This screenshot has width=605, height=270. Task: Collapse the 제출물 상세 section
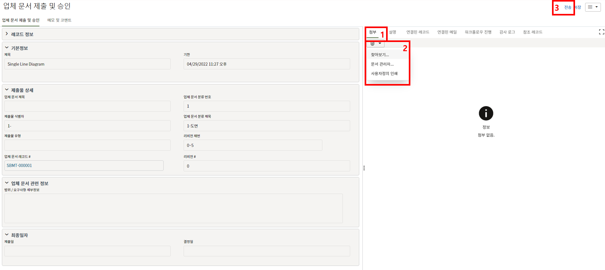(7, 90)
